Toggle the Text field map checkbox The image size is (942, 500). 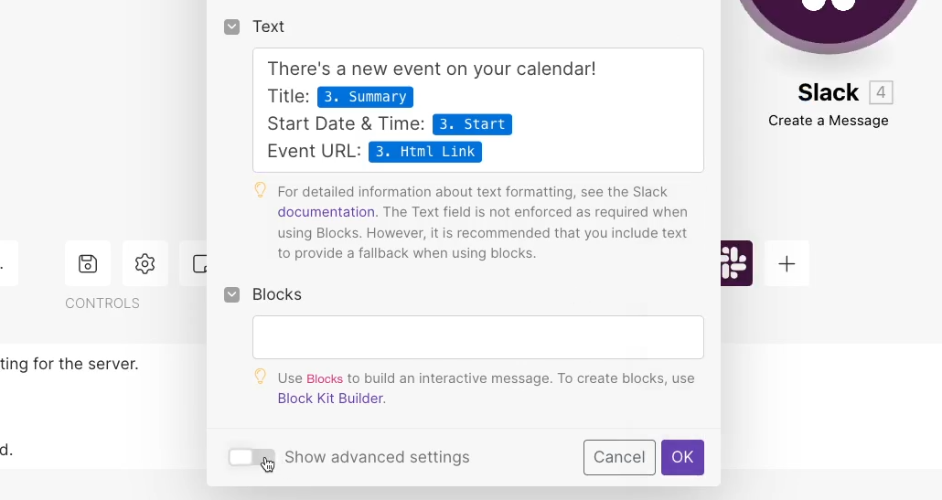pyautogui.click(x=232, y=27)
